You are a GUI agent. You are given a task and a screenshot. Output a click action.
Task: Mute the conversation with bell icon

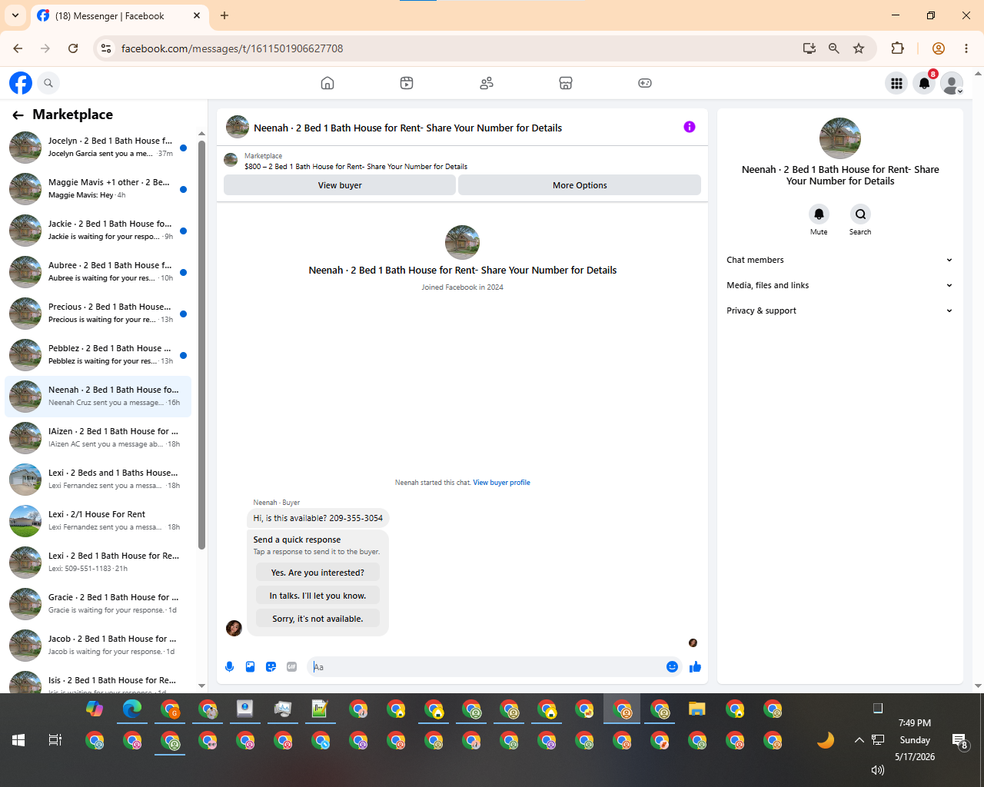(819, 214)
